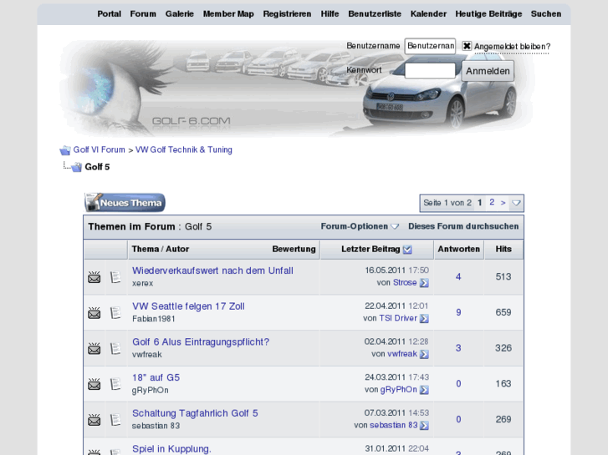This screenshot has width=608, height=455.
Task: Show the 9 replies of VW Seattle thread
Action: (x=458, y=312)
